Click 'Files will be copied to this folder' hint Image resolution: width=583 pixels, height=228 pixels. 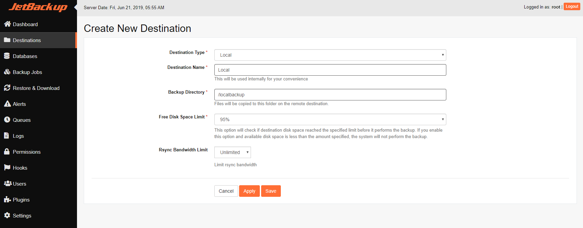(271, 103)
